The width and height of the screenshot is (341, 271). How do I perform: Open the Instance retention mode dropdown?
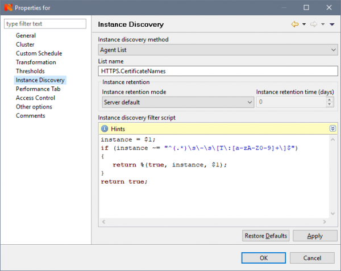coord(177,102)
